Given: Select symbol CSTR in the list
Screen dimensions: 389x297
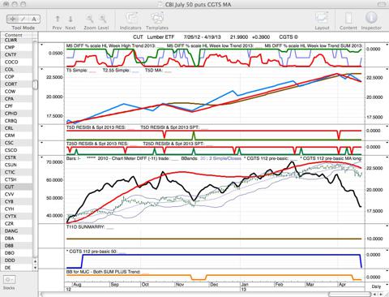Looking at the screenshot, I should pyautogui.click(x=16, y=157).
